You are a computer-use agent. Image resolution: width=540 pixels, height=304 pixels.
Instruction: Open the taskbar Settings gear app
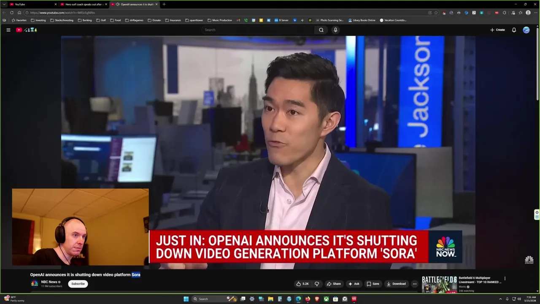point(252,299)
